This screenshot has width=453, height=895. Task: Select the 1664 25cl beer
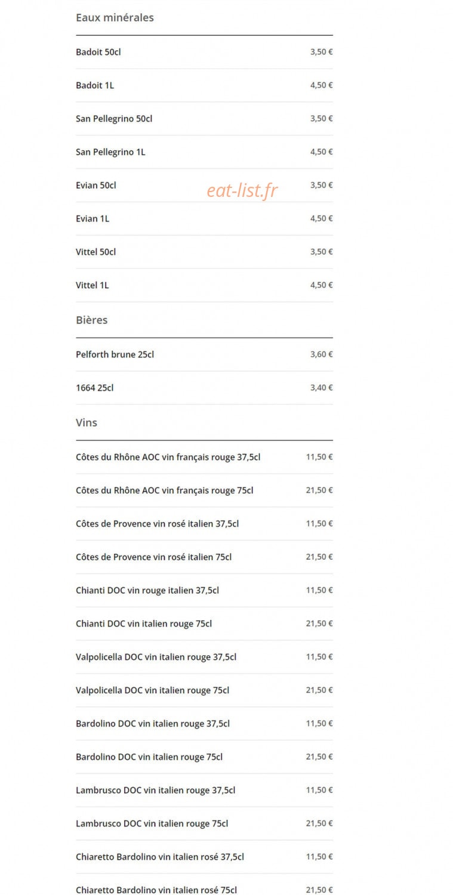click(x=204, y=388)
